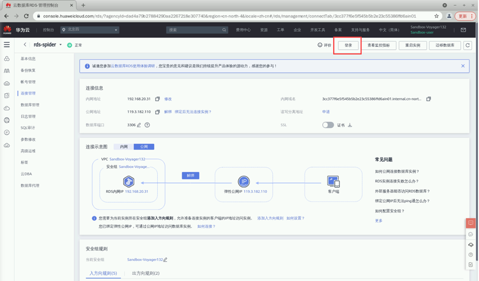This screenshot has width=479, height=281.
Task: Edit the current security group with the pencil icon
Action: point(165,259)
